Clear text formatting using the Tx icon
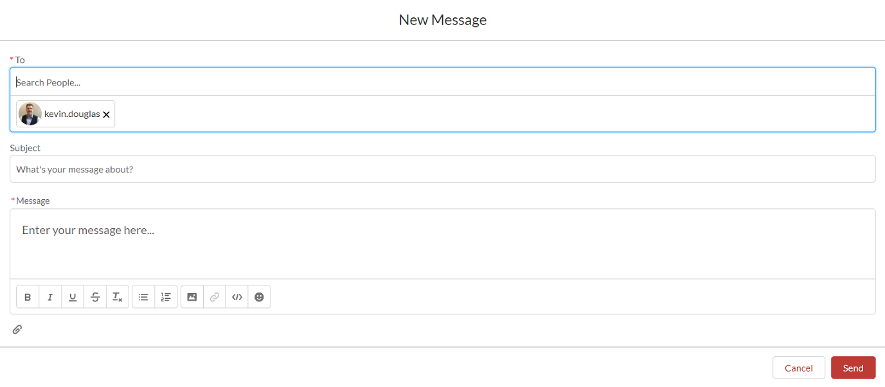Viewport: 885px width, 387px height. (118, 296)
